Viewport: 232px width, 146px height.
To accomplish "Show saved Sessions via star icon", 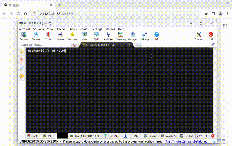I will (x=72, y=36).
